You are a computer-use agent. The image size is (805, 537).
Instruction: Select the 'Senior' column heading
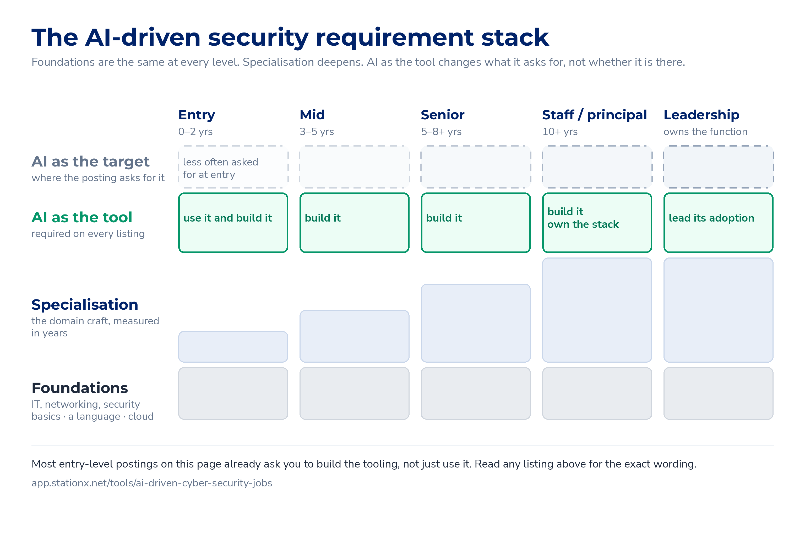coord(442,115)
